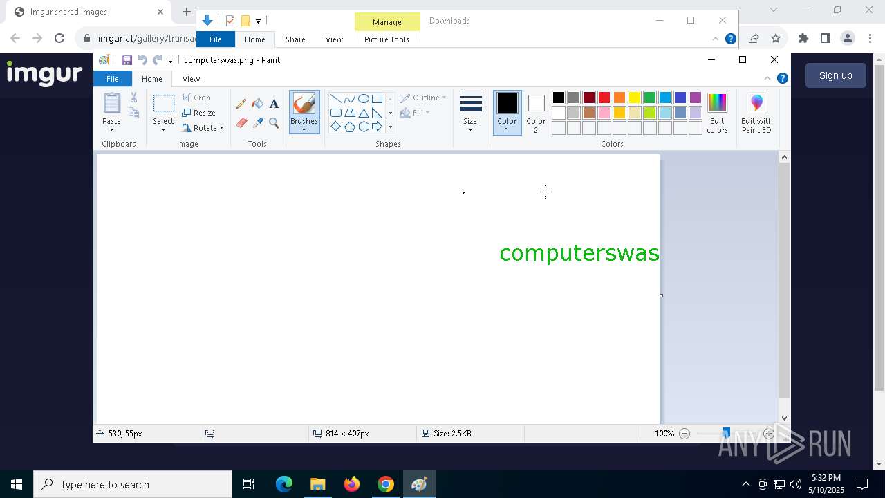Click the rectangular Select tool
The height and width of the screenshot is (498, 885).
(163, 104)
